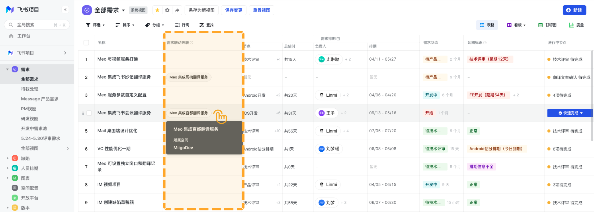Click 开发中 status in row 3
The image size is (594, 212).
pyautogui.click(x=431, y=95)
